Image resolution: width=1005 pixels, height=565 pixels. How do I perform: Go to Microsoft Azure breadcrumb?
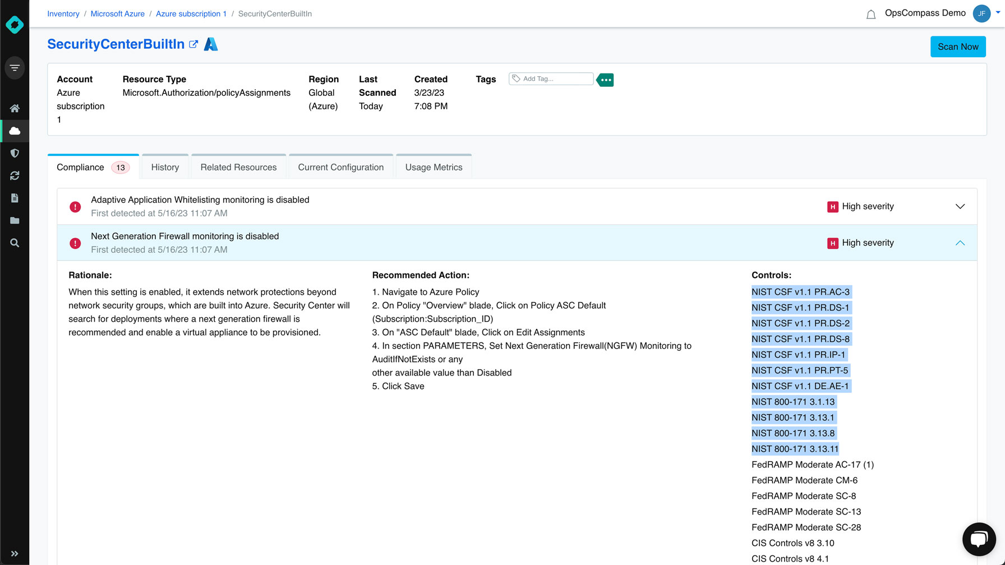click(x=118, y=13)
